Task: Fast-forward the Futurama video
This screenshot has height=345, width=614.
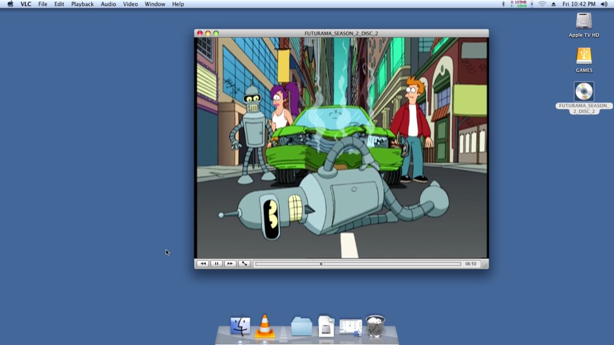Action: coord(230,263)
